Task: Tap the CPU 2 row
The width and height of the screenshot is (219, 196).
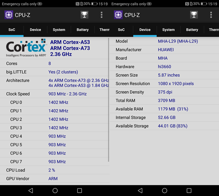Action: click(54, 119)
